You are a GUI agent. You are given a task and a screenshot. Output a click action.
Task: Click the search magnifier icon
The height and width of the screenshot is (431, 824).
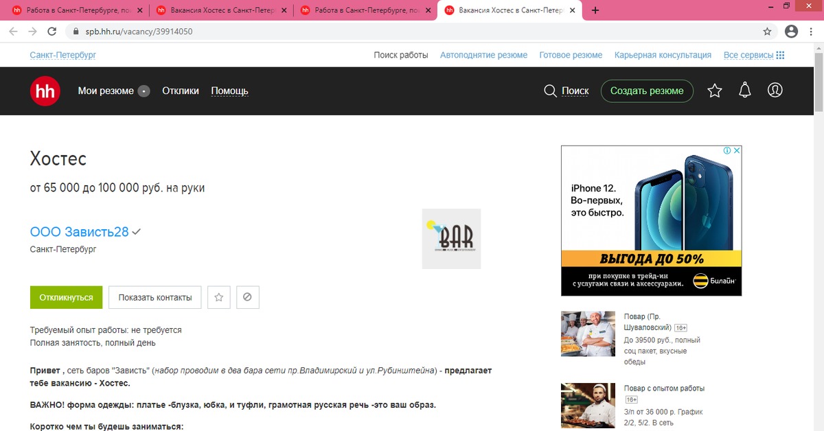coord(550,91)
